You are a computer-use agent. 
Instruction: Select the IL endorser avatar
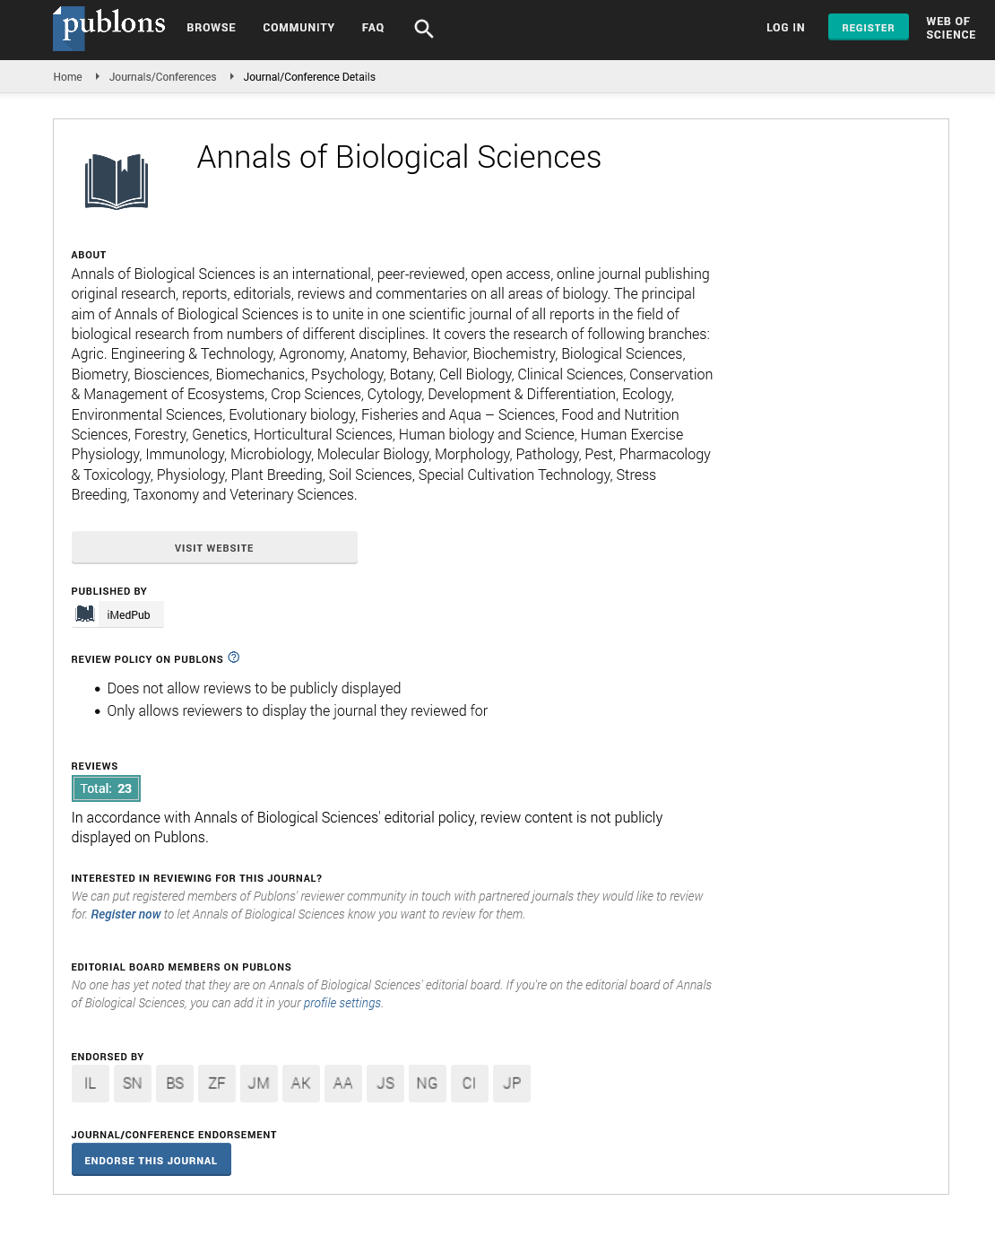click(x=91, y=1084)
